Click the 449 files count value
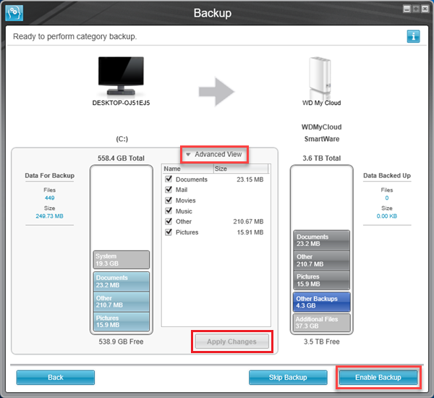434x398 pixels. click(49, 198)
